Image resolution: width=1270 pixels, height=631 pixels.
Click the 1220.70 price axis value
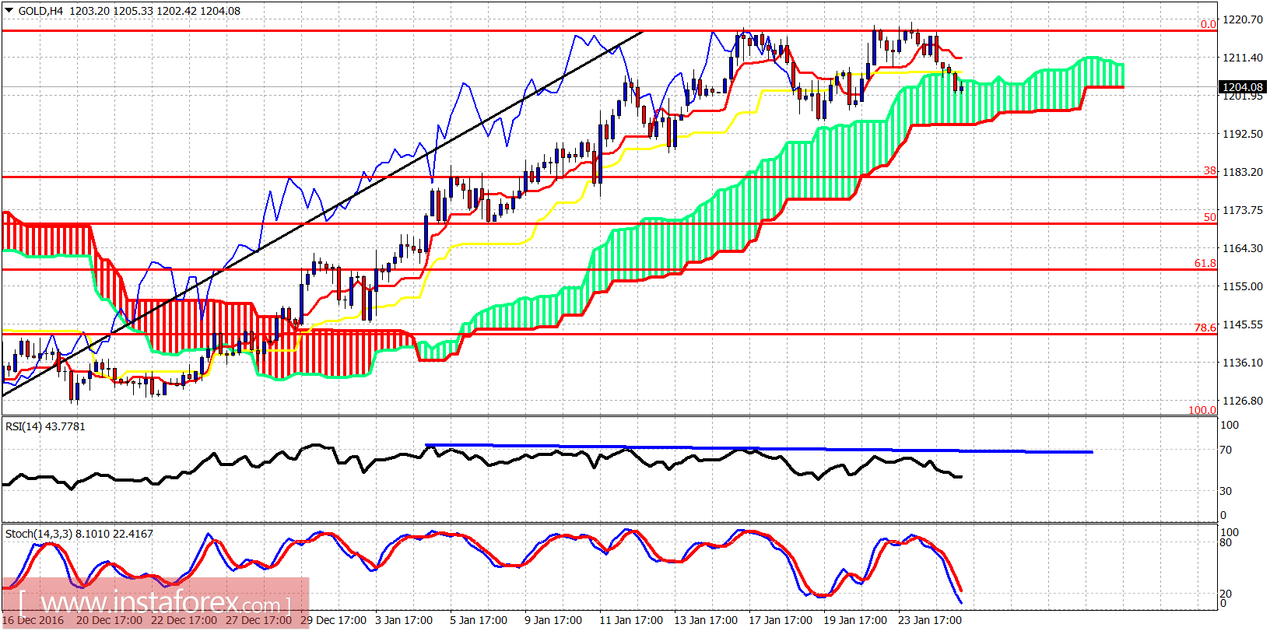point(1243,19)
